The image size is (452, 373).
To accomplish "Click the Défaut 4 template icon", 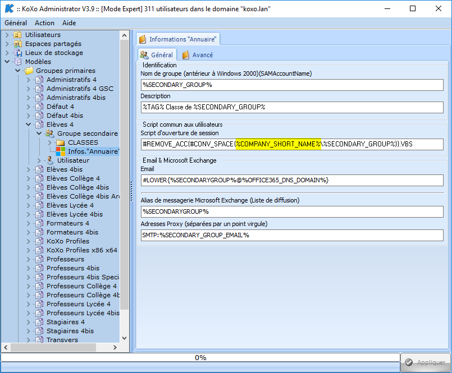I will click(x=39, y=107).
